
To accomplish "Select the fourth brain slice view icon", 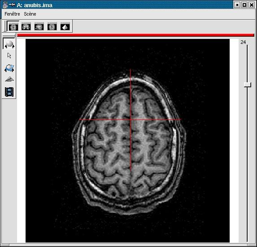I will click(x=52, y=27).
